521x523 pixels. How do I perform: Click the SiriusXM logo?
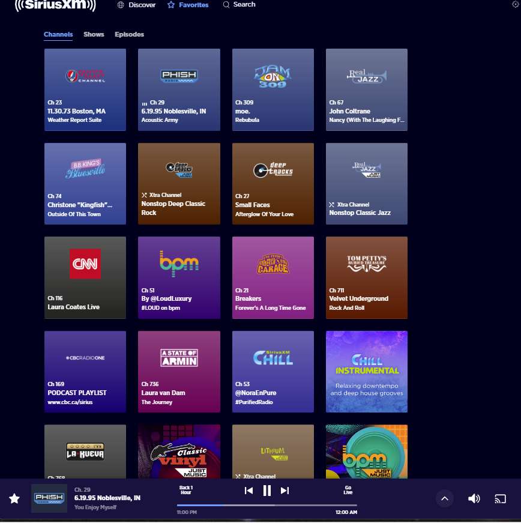tap(55, 5)
